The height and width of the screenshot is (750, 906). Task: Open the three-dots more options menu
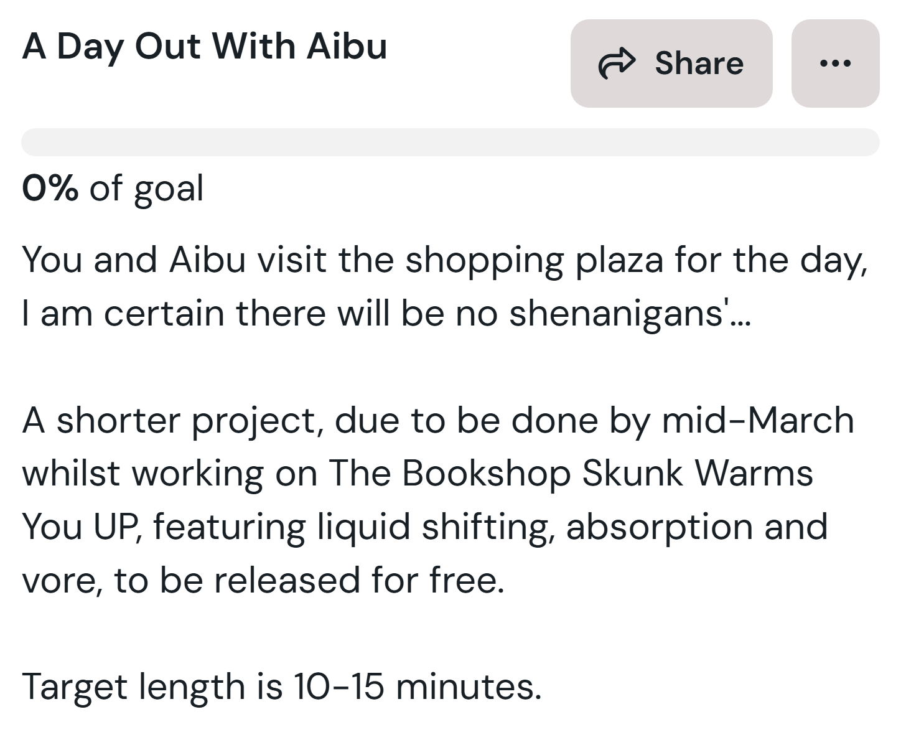[835, 63]
